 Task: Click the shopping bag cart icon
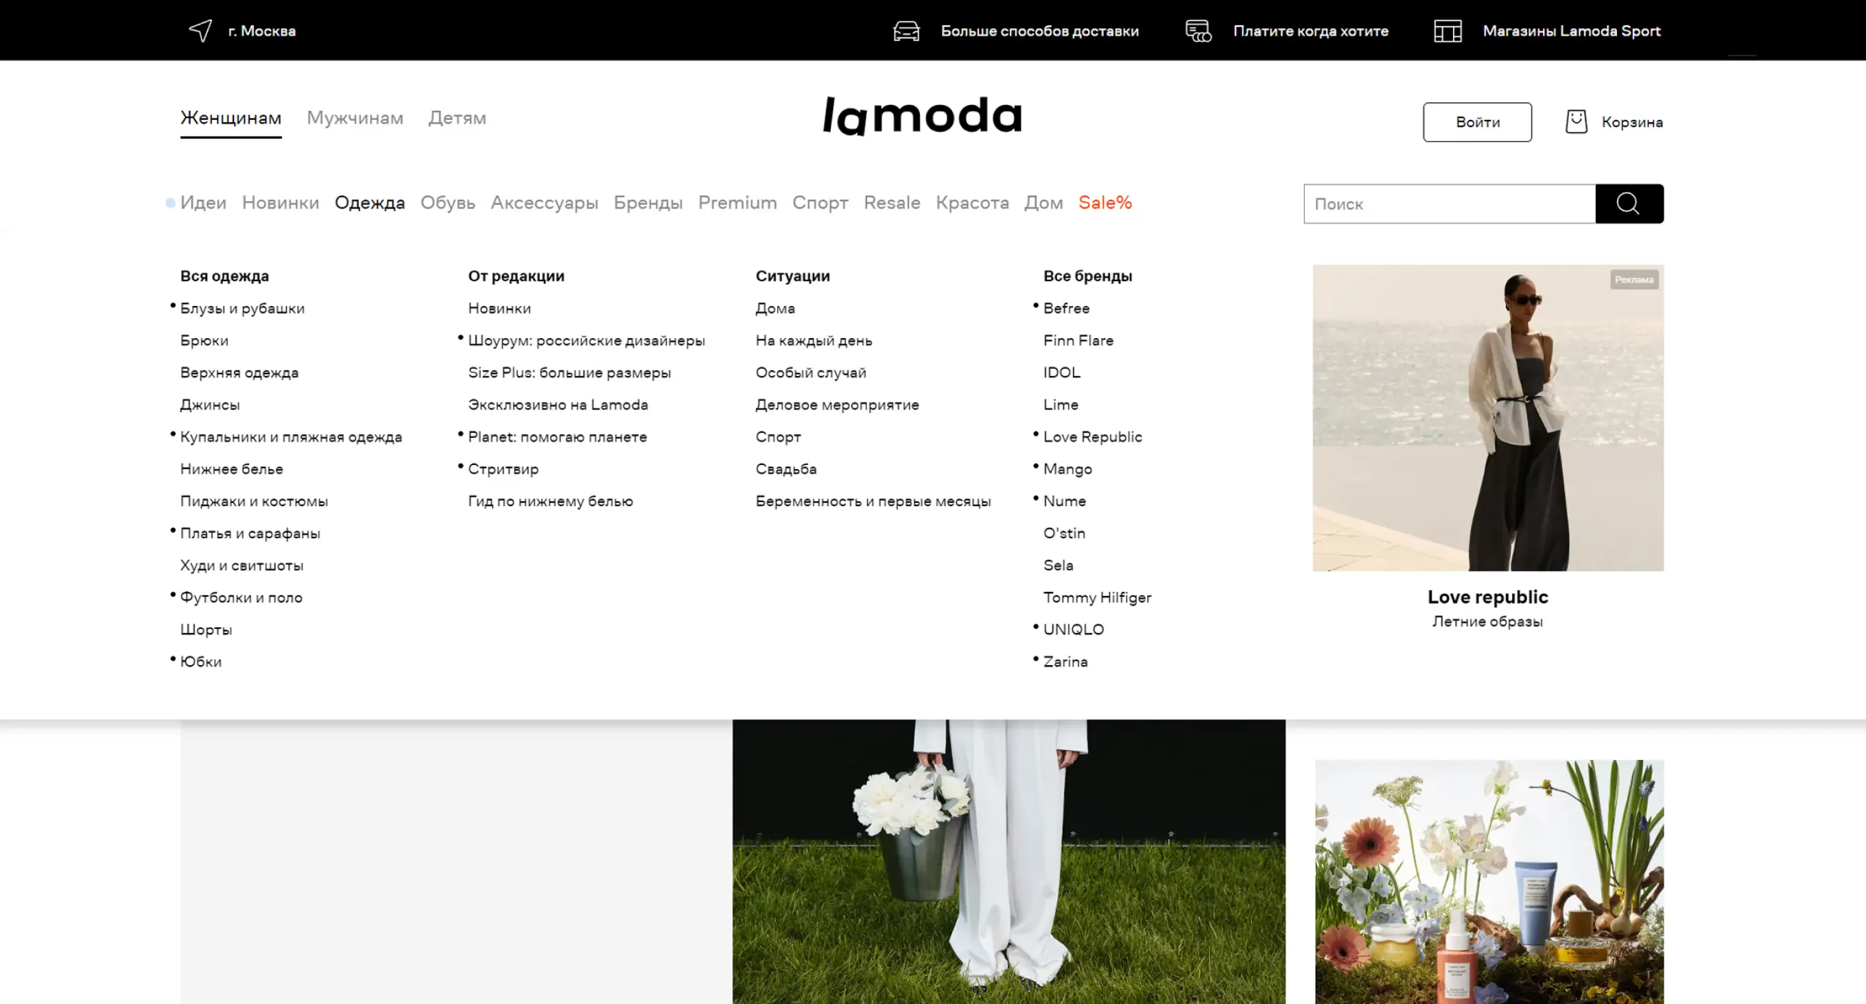click(x=1576, y=121)
